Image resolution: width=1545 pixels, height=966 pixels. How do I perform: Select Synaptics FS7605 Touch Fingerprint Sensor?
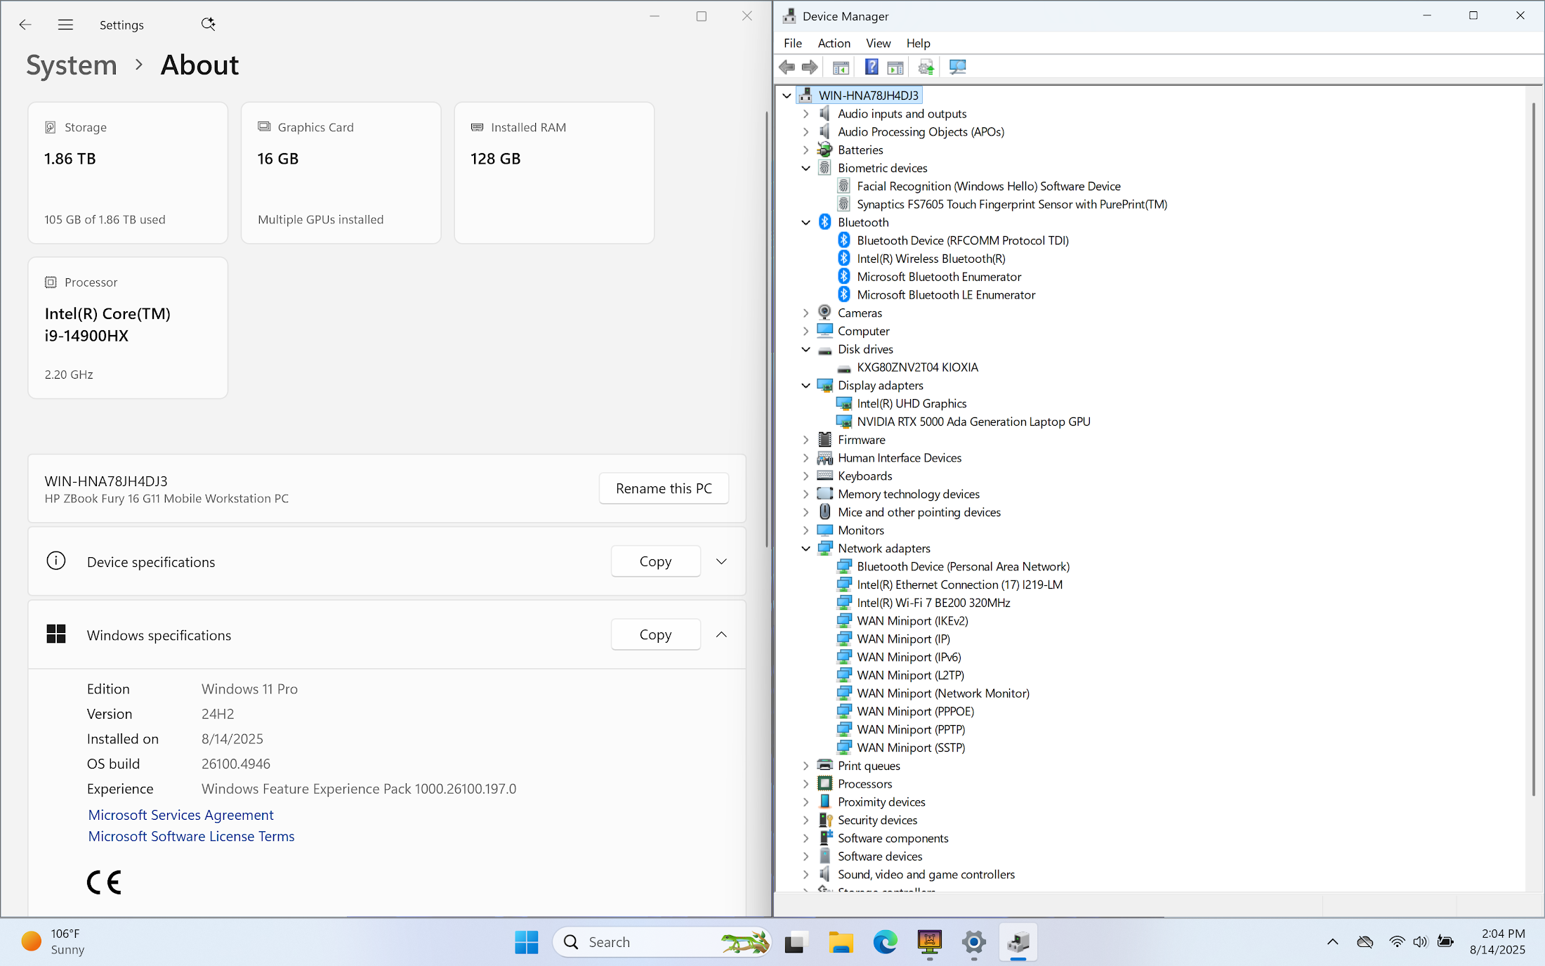click(x=1012, y=204)
